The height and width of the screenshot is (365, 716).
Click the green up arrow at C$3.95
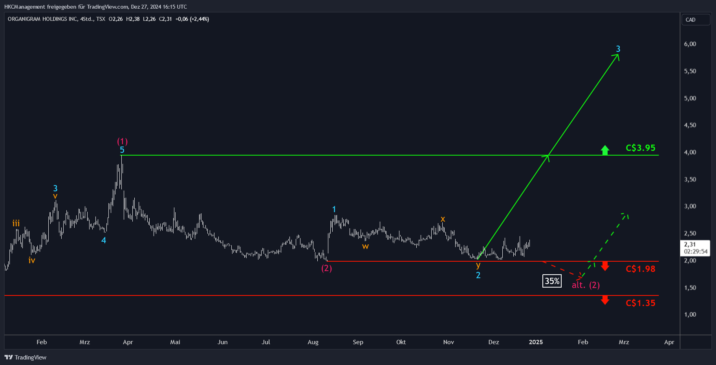(605, 150)
